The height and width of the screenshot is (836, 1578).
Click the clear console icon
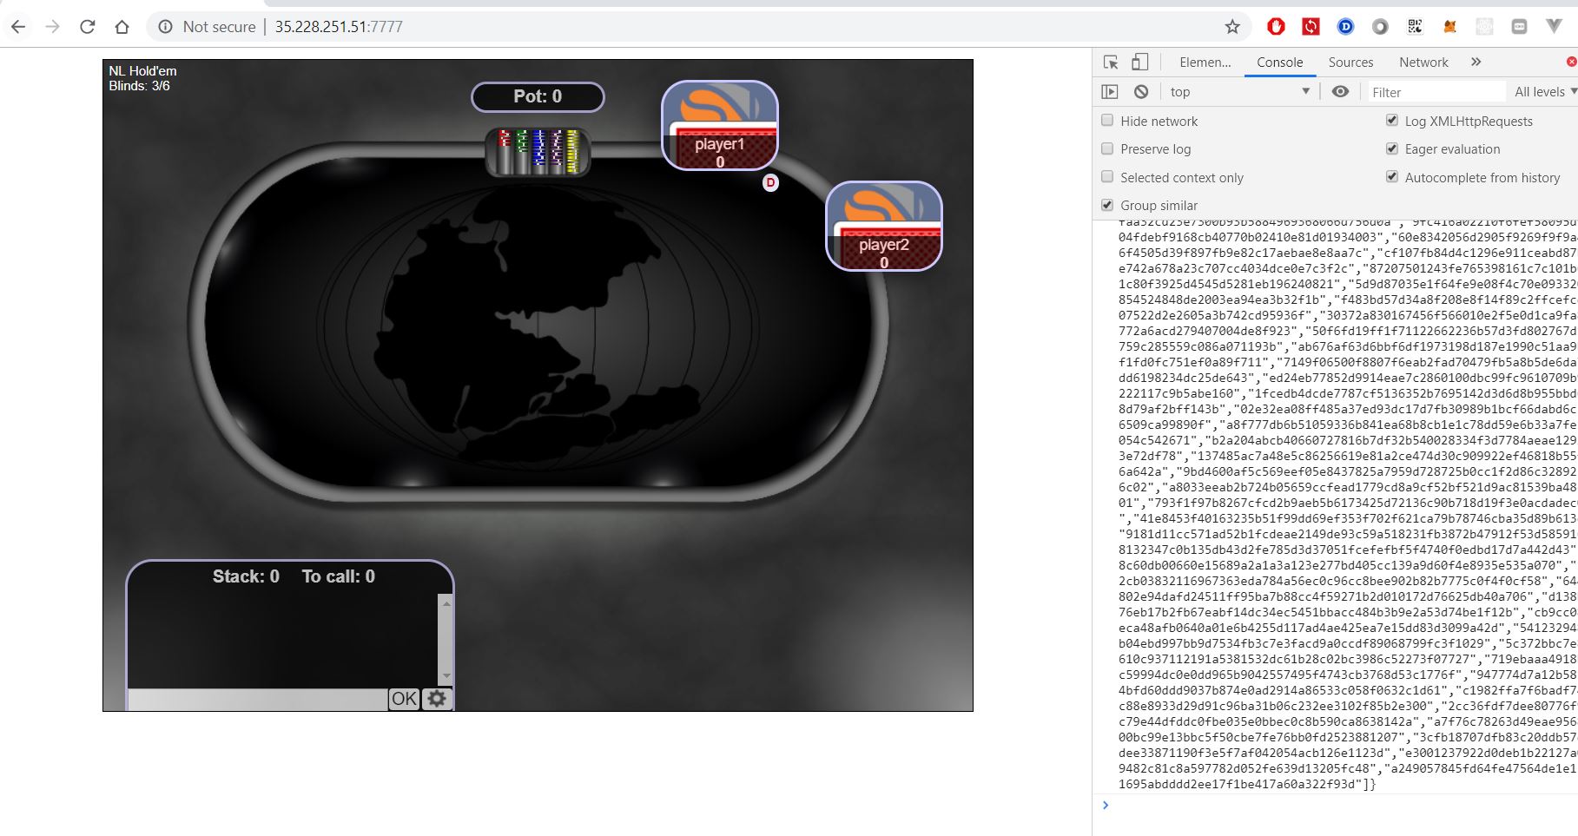tap(1141, 92)
